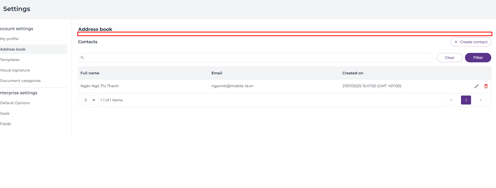Click the Create contact button
The width and height of the screenshot is (496, 188).
[x=471, y=42]
